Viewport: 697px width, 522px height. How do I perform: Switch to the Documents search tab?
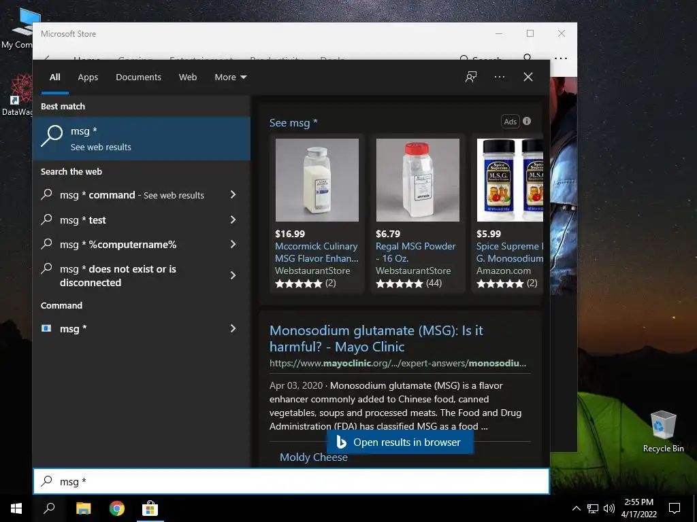click(x=138, y=77)
